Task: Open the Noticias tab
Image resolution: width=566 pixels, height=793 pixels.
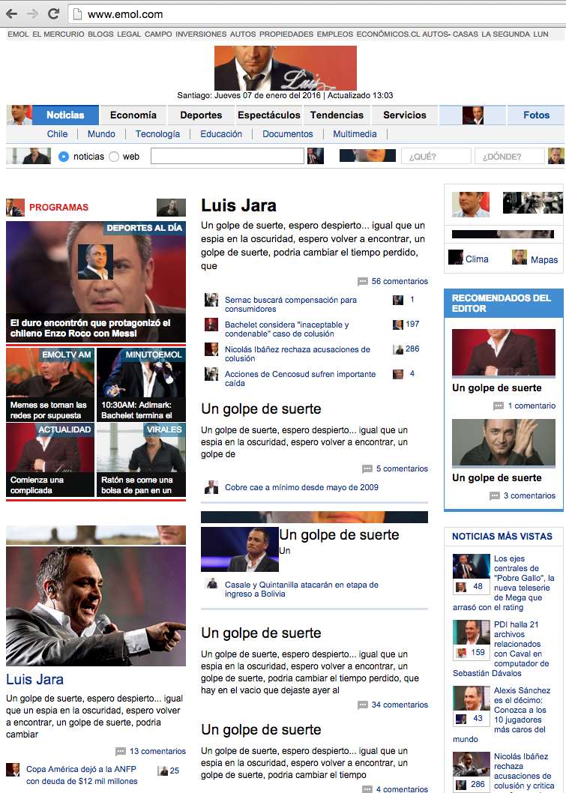Action: tap(65, 115)
